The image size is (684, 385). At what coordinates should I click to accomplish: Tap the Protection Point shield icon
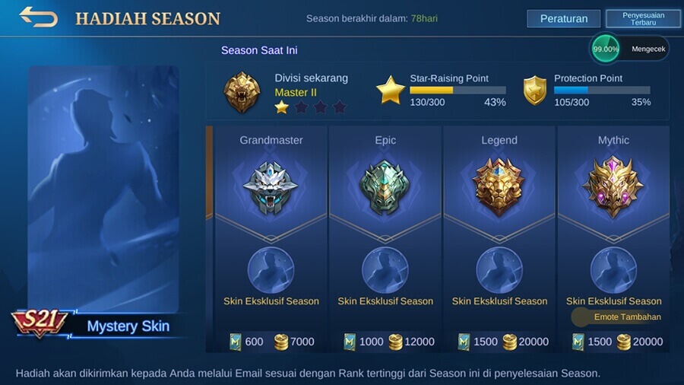(535, 91)
